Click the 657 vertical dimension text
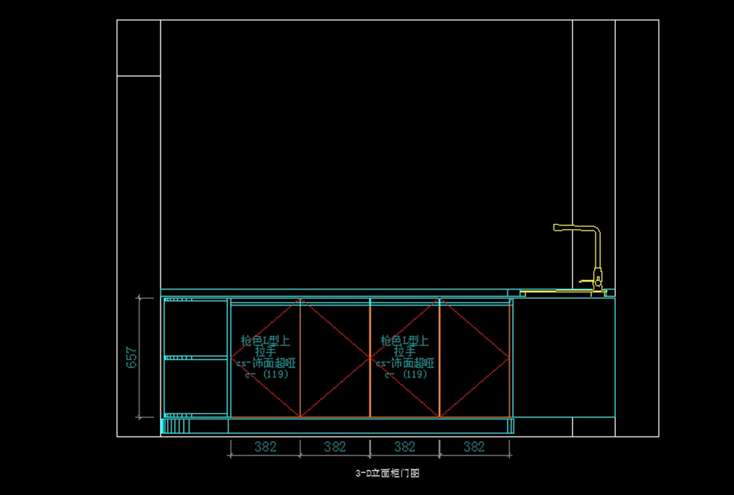Image resolution: width=734 pixels, height=495 pixels. pyautogui.click(x=131, y=358)
